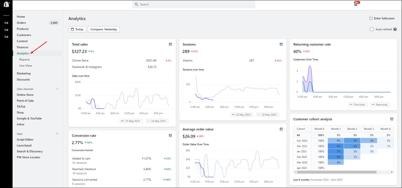Toggle 24 May 2023 legend in Total sales

pyautogui.click(x=157, y=121)
